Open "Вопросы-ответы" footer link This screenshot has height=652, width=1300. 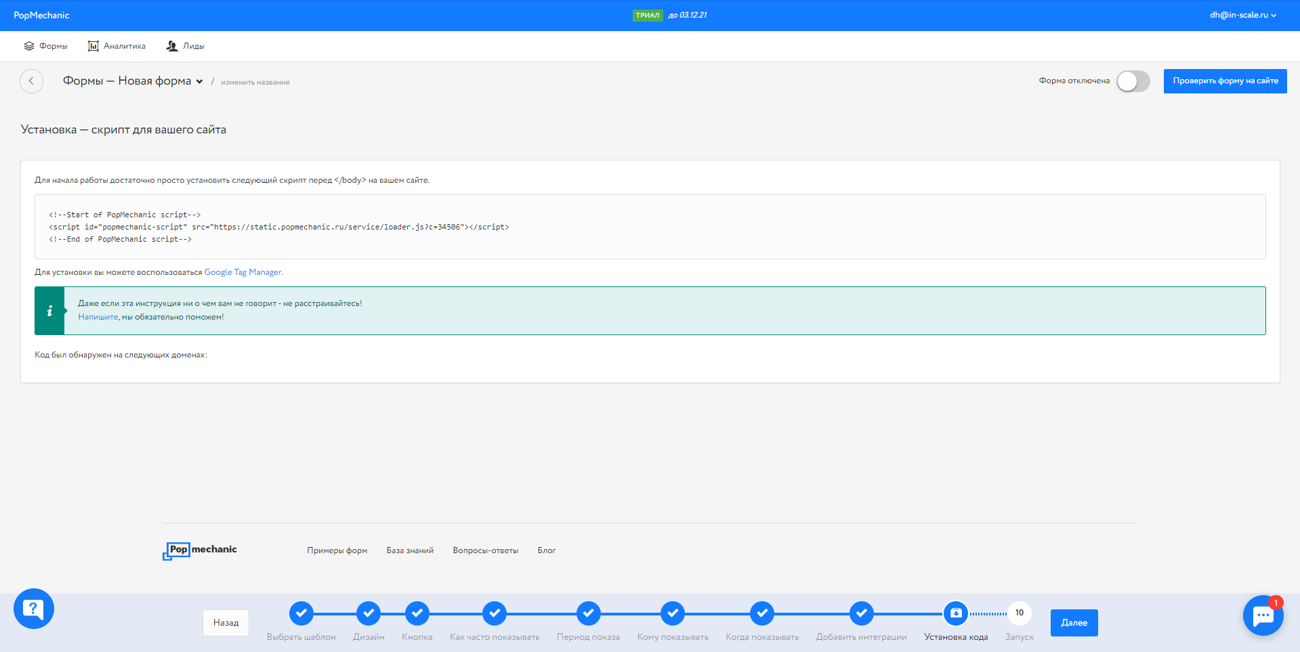[x=486, y=550]
